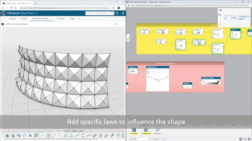This screenshot has width=252, height=141.
Task: Open the graph editor network icon in toolbar
Action: tap(36, 136)
